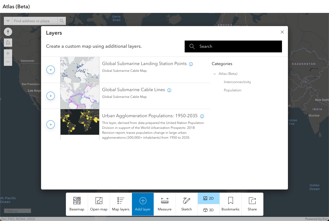Add the Urban Agglomeration Populations layer
This screenshot has height=221, width=329.
(50, 124)
